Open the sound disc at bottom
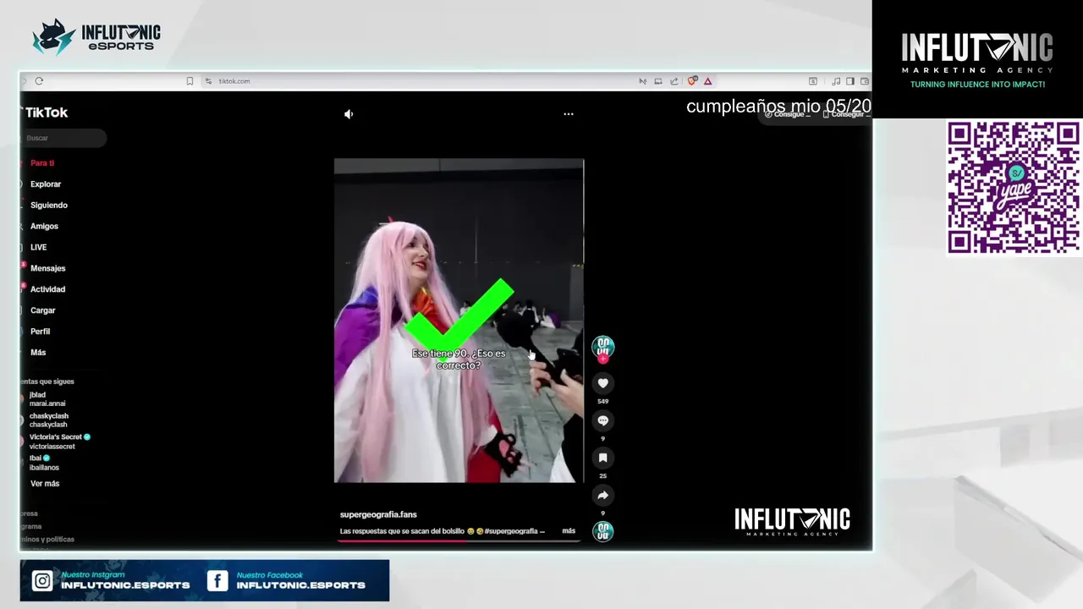The width and height of the screenshot is (1083, 609). pos(602,531)
